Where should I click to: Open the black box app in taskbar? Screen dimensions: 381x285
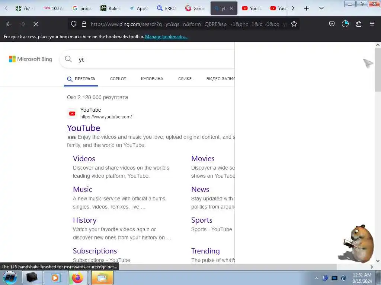click(32, 278)
